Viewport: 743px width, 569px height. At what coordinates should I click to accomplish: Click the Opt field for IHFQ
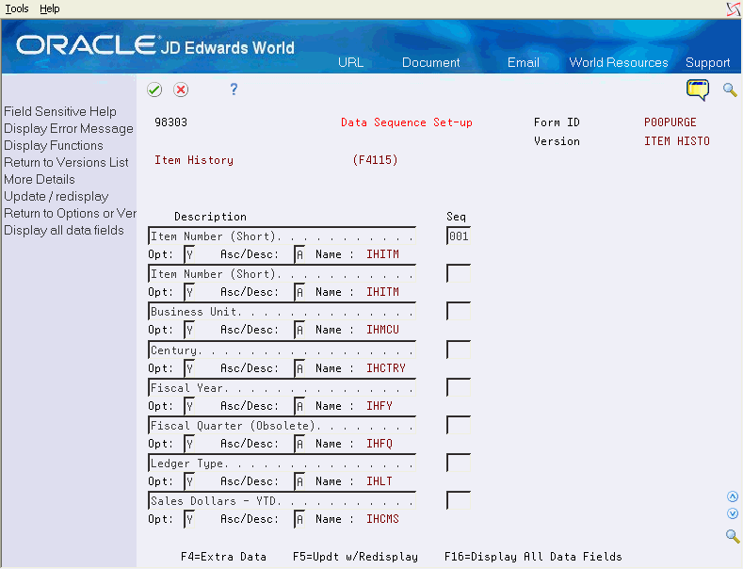click(x=189, y=444)
